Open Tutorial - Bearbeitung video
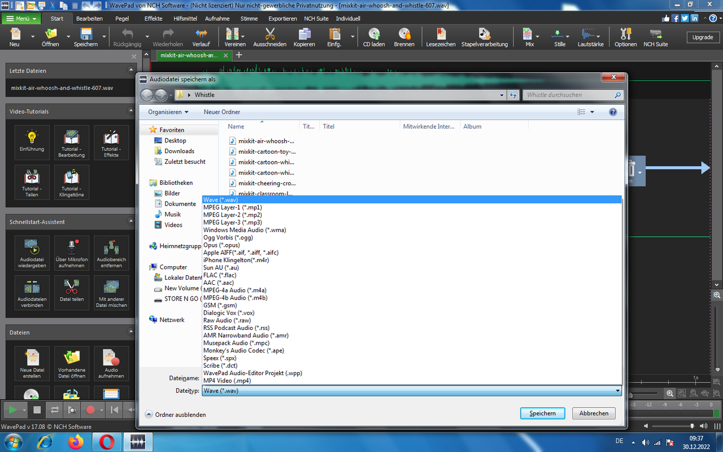 [x=71, y=142]
